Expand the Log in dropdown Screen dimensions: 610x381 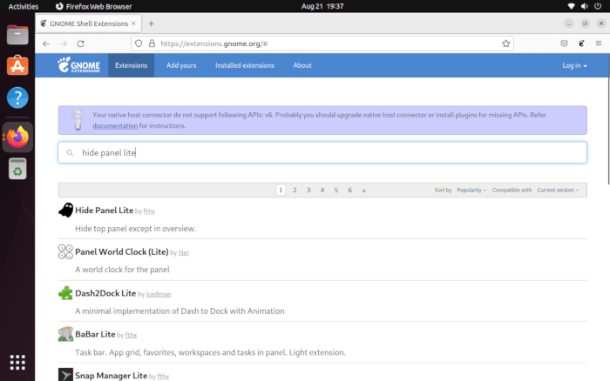[574, 65]
